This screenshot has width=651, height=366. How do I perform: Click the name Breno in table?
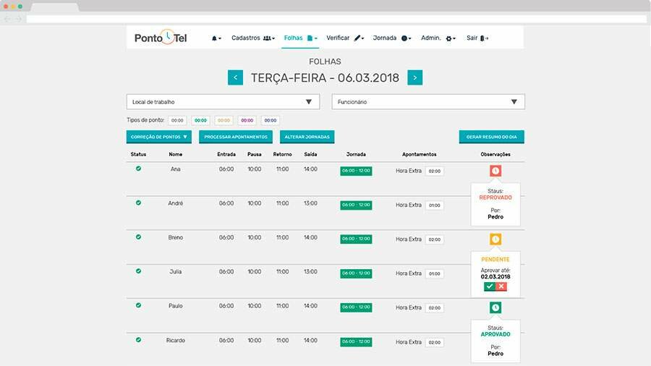coord(176,238)
